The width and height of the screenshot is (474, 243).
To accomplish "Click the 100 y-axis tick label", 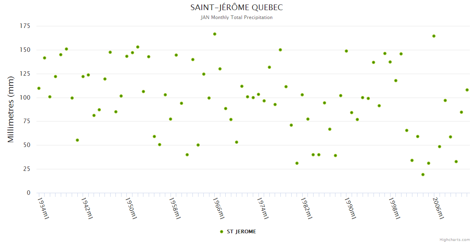I will click(25, 98).
